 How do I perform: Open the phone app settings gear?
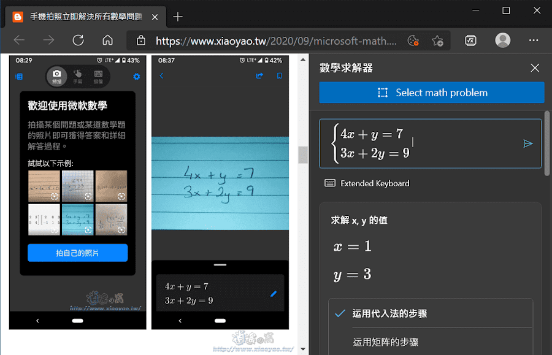137,77
